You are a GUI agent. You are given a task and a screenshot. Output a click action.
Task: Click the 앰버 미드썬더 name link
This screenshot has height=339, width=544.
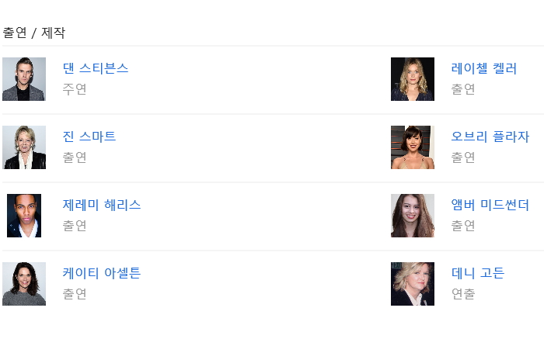coord(490,205)
